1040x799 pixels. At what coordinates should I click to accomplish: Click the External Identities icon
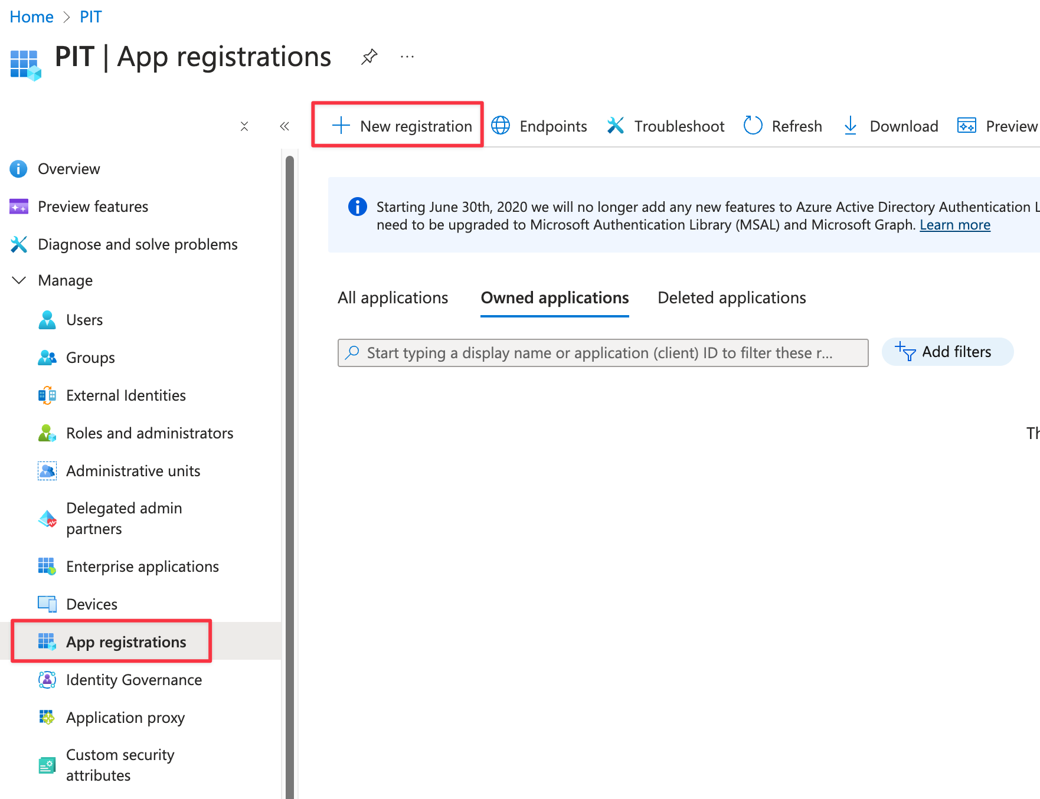47,395
